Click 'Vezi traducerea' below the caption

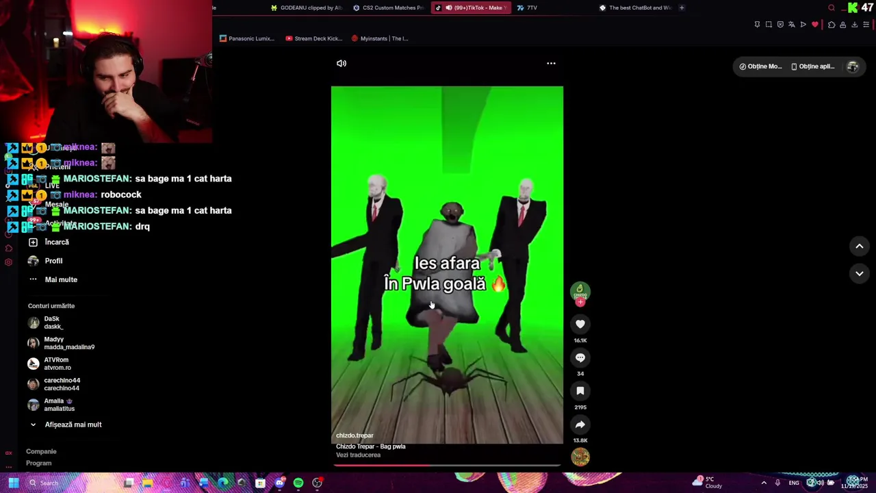[x=358, y=455]
